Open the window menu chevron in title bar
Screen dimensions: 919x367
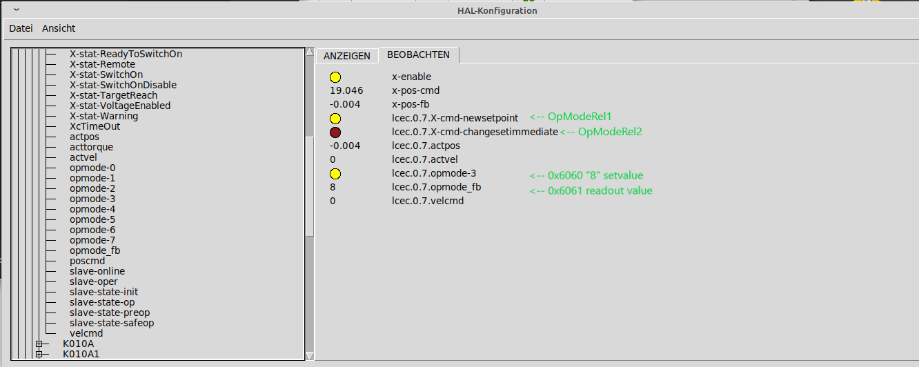pos(16,10)
